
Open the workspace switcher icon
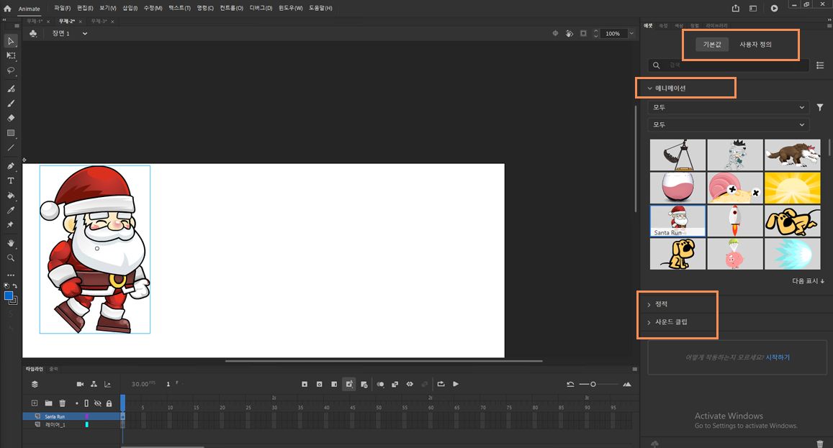[753, 8]
